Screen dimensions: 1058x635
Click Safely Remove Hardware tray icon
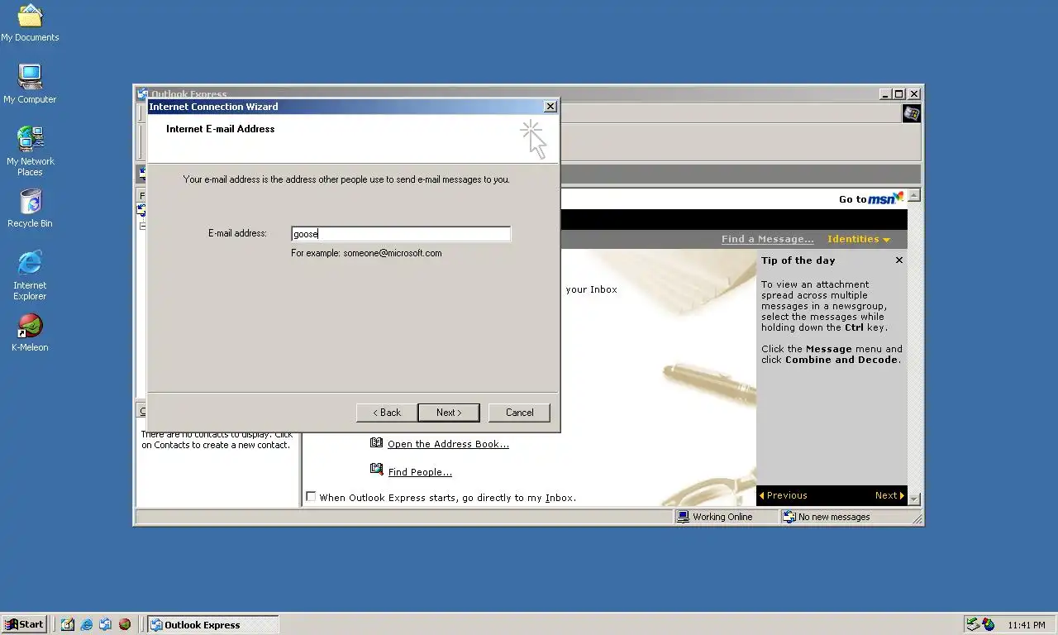974,624
